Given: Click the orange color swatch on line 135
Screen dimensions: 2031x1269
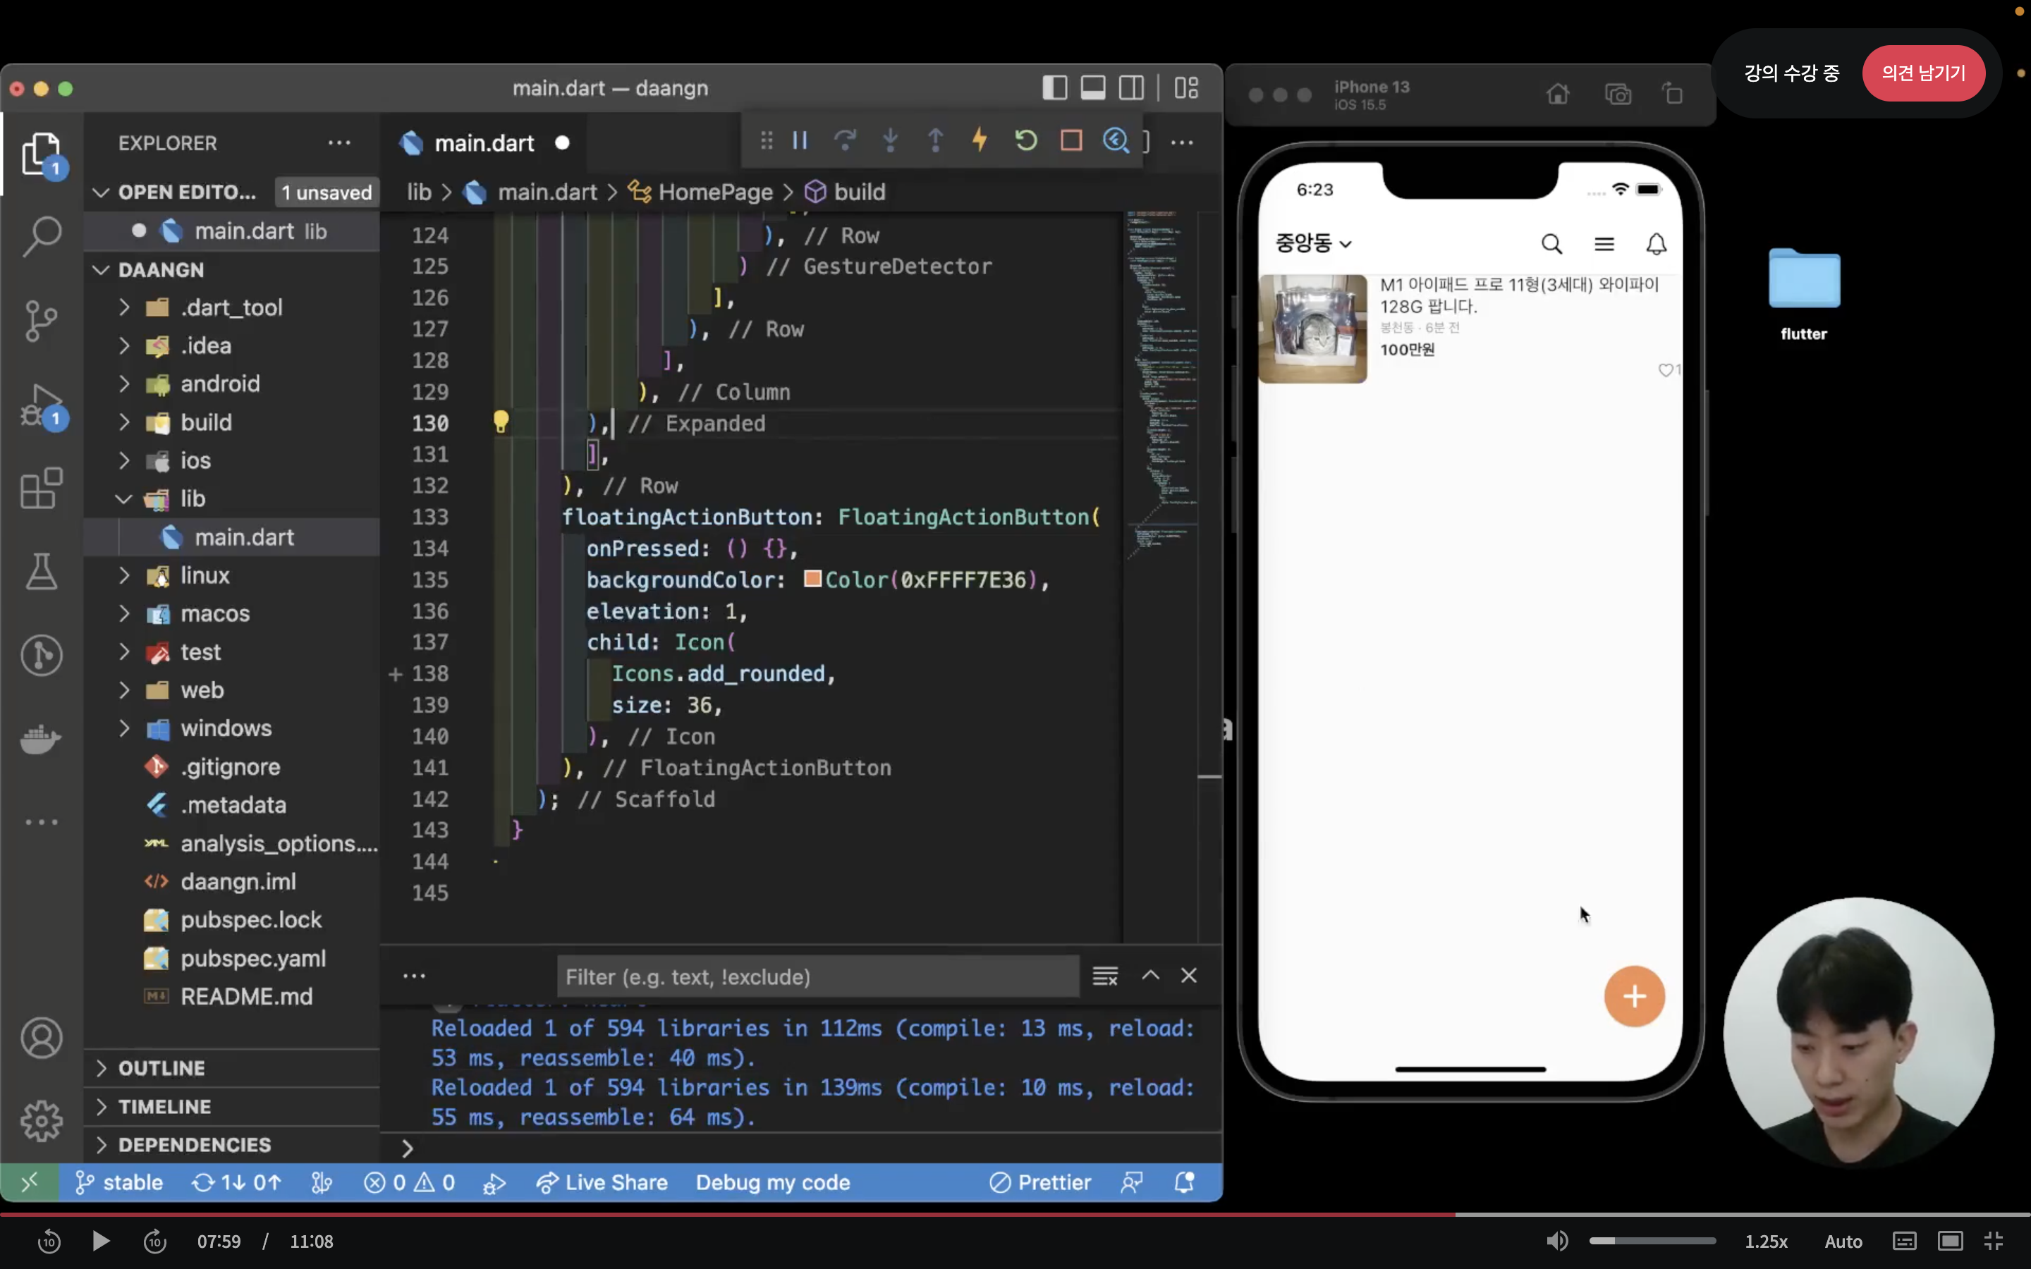Looking at the screenshot, I should (812, 578).
